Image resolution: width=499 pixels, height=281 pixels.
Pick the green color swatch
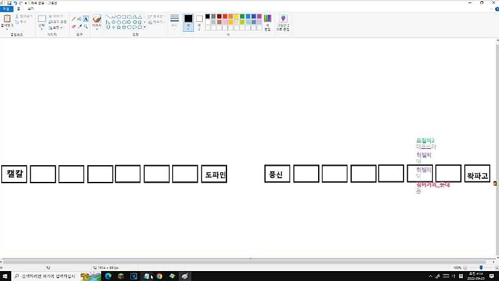[x=242, y=16]
